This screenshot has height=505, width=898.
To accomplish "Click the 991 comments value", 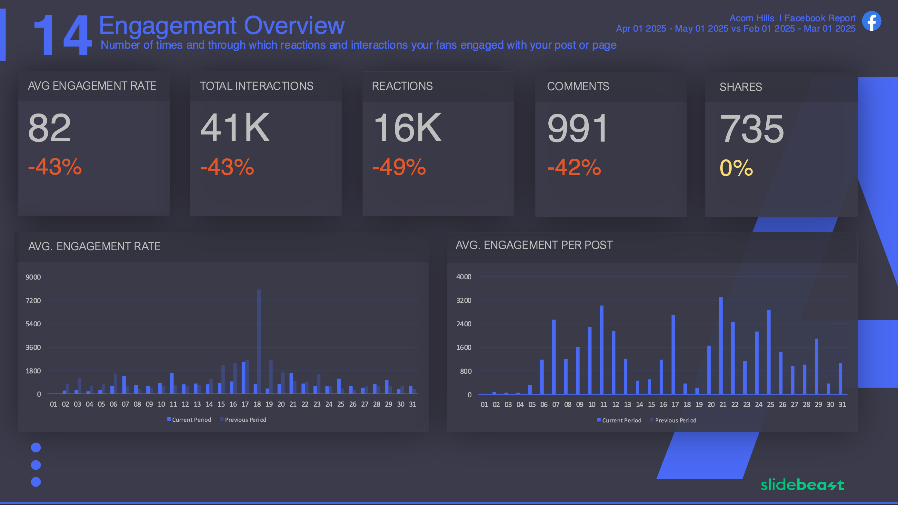I will click(578, 129).
